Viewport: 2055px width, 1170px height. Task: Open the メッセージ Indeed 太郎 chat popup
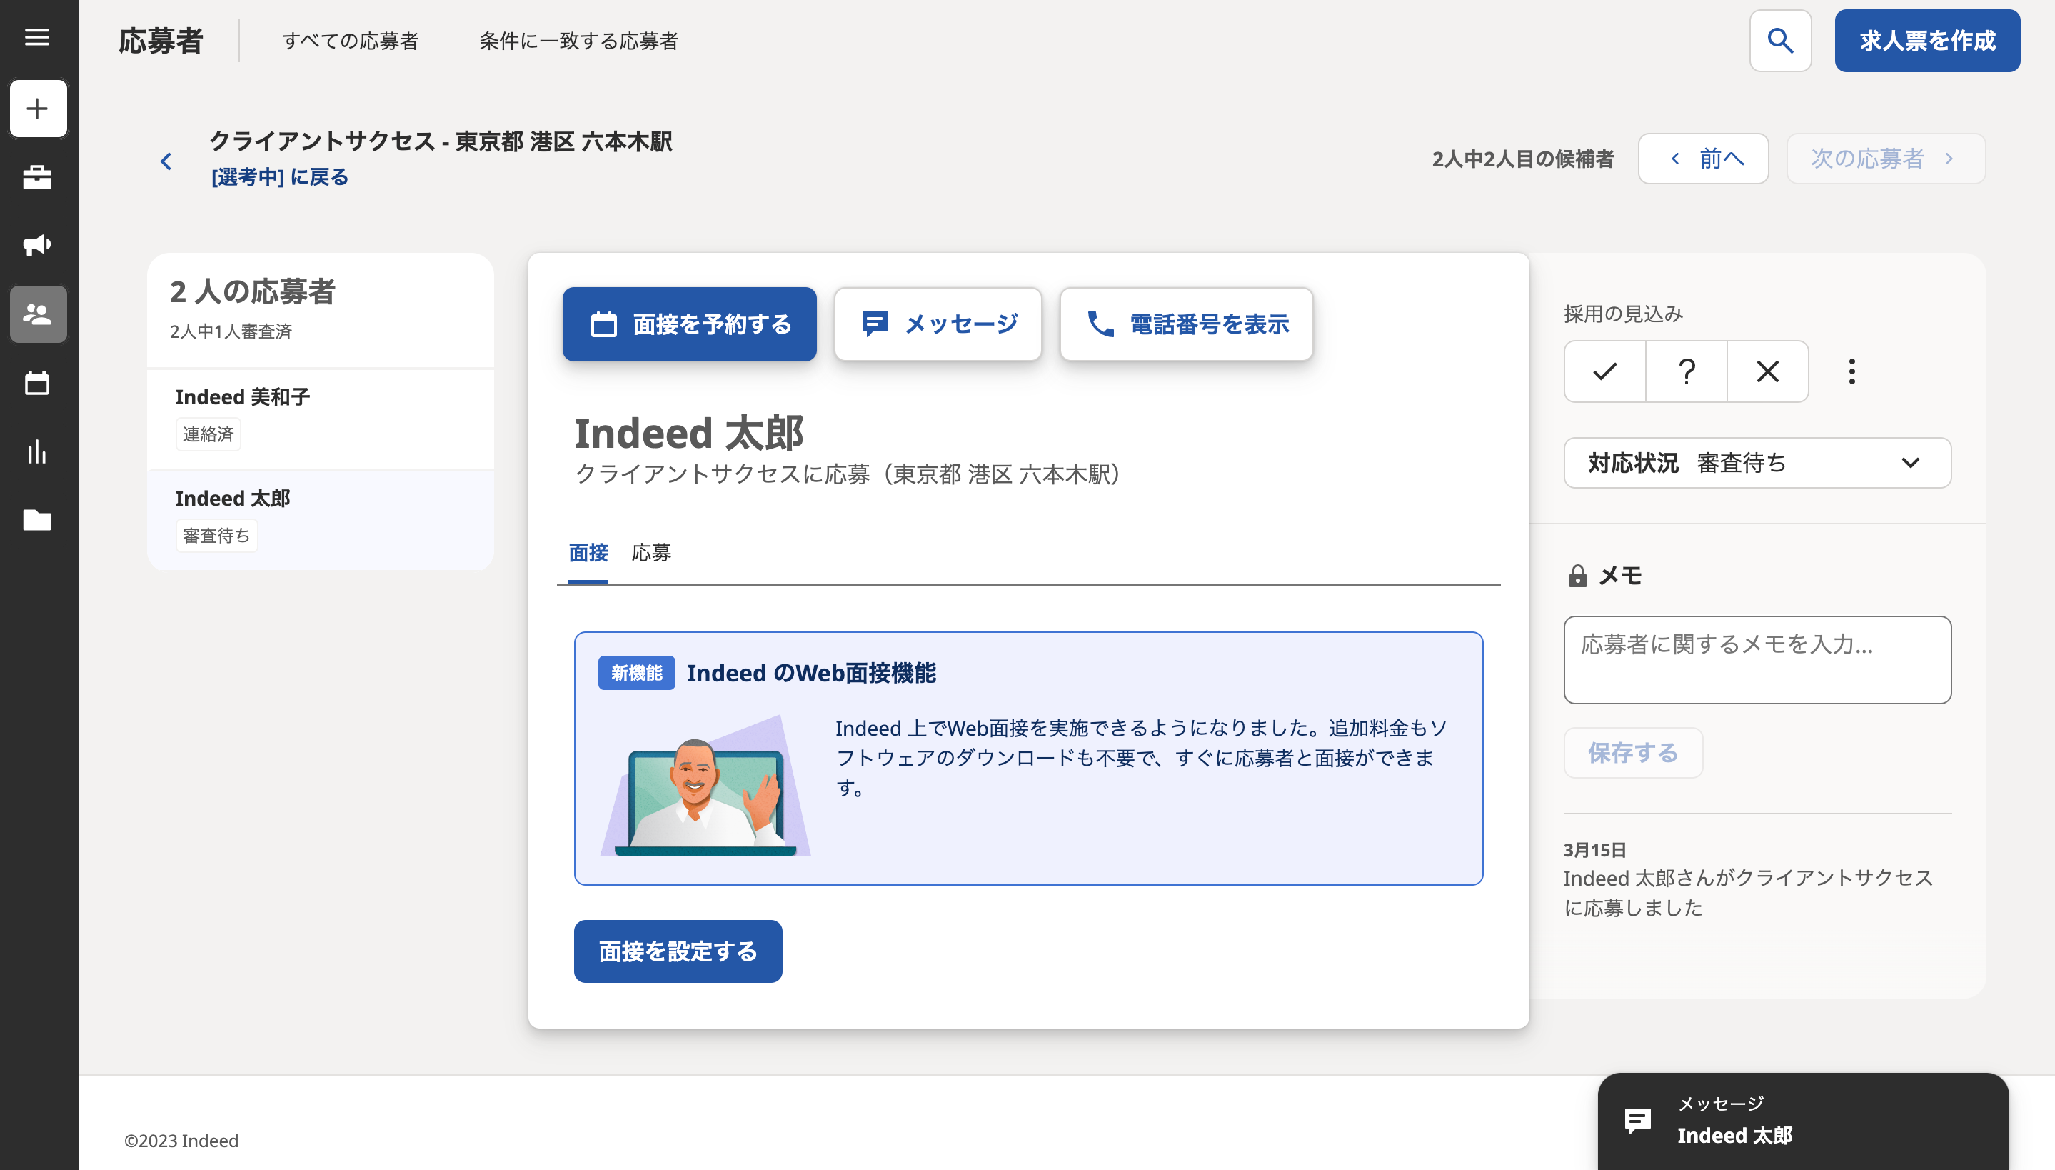pos(1803,1121)
